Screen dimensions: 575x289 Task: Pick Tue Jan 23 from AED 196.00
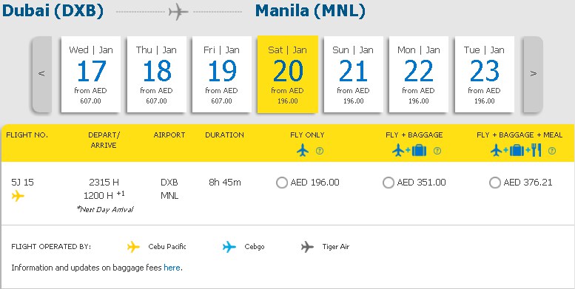[485, 75]
